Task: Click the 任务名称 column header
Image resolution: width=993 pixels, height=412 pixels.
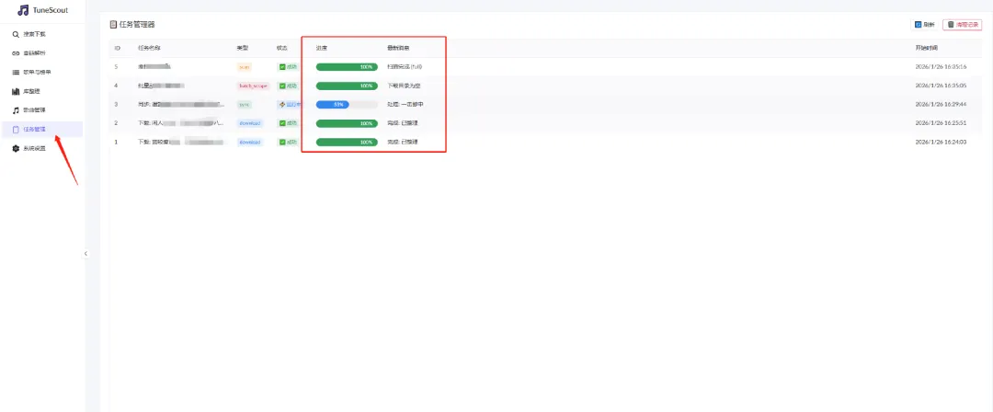Action: (147, 48)
